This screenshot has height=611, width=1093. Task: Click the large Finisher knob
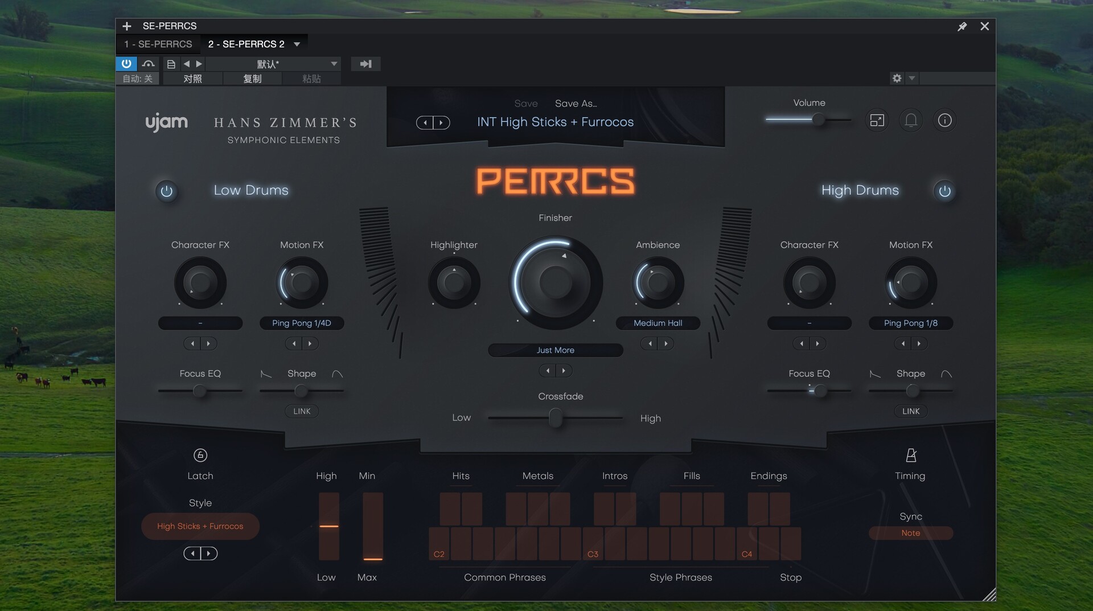point(556,282)
